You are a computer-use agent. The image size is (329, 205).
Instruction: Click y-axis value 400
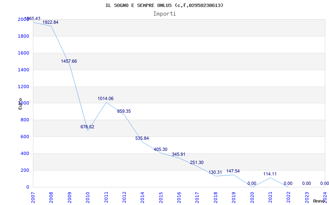[x=25, y=153]
